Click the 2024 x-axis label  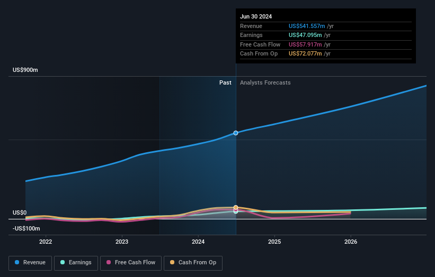point(198,242)
